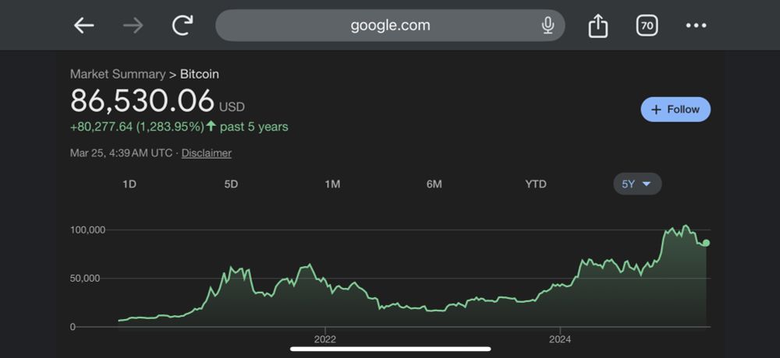Open the Disclaimer link
The image size is (780, 358).
point(207,153)
